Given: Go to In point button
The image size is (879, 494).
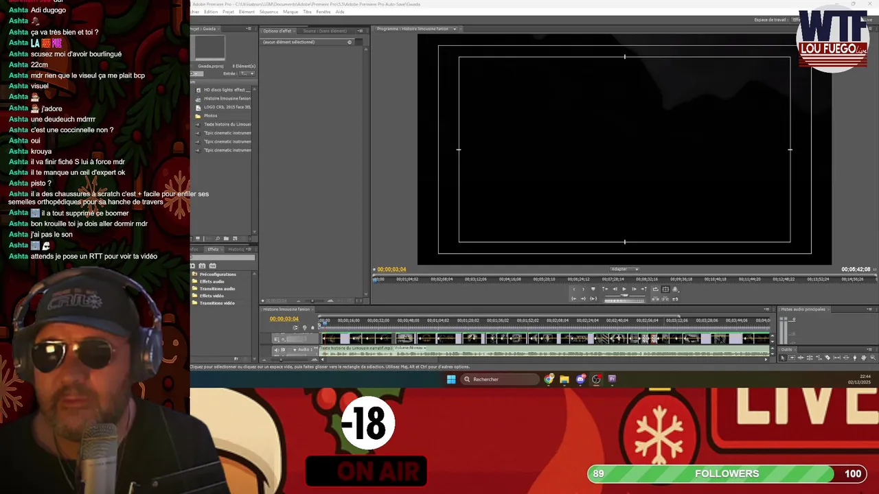Looking at the screenshot, I should pyautogui.click(x=573, y=298).
